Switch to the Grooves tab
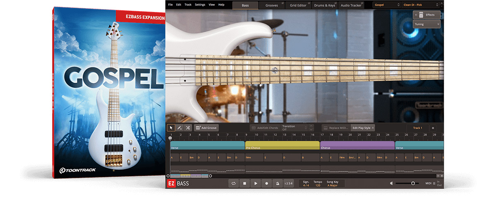Screen dimensions: 497x202 272,5
